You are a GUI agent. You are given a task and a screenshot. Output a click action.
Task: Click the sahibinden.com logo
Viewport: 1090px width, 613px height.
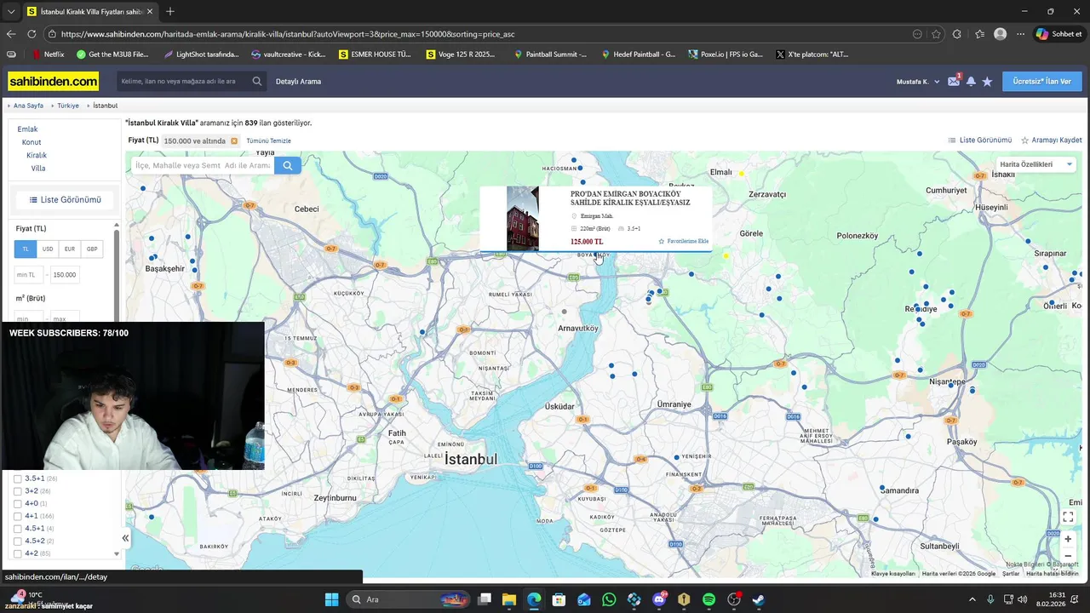pyautogui.click(x=54, y=82)
